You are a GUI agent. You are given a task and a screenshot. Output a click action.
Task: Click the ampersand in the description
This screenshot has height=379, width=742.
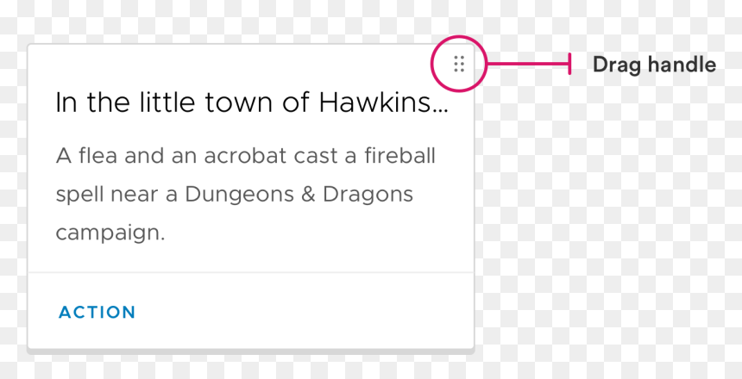pos(308,194)
